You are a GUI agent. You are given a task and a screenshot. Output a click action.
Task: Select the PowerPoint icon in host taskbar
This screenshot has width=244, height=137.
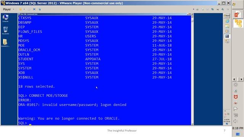tap(238, 14)
